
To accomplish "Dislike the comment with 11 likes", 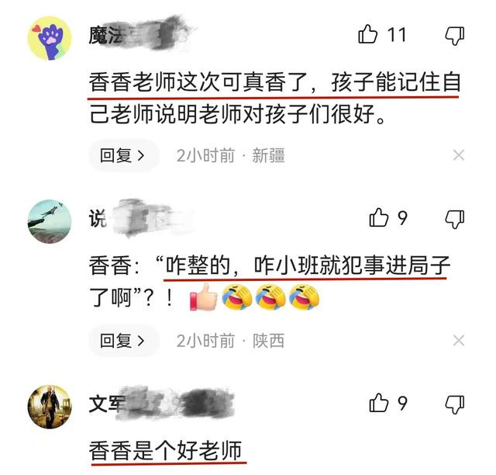I will (455, 36).
